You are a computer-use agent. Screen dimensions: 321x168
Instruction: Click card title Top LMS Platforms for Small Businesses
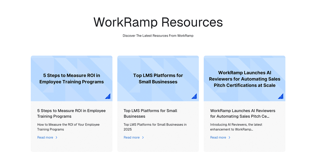coord(150,113)
